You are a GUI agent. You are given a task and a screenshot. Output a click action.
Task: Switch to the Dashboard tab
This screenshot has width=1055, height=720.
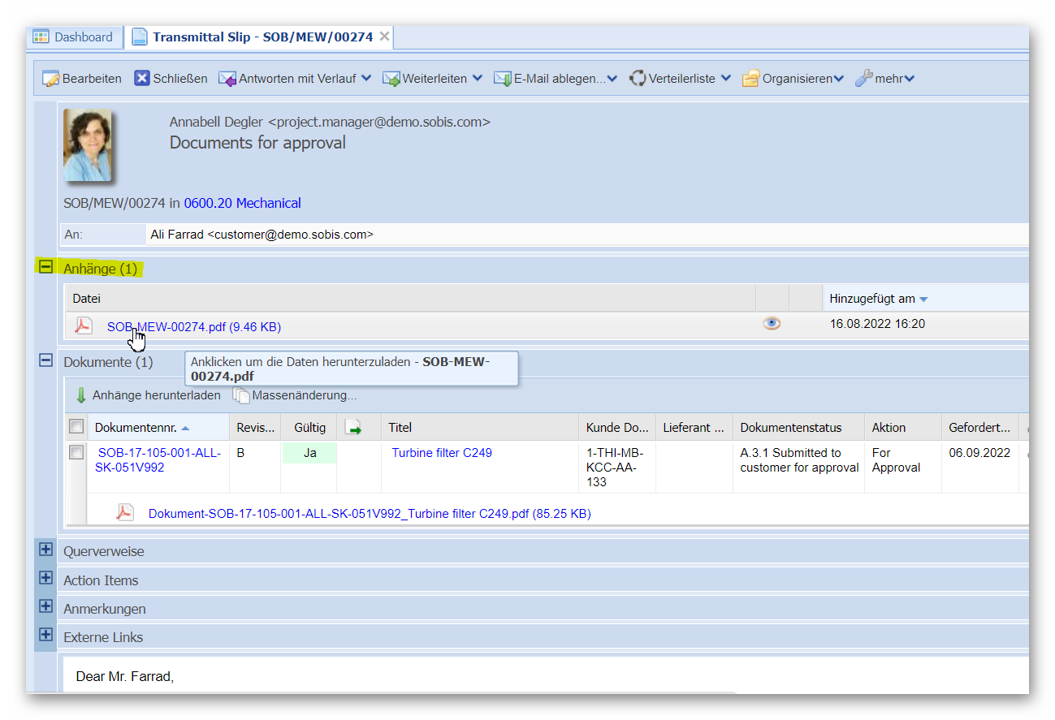click(x=73, y=37)
